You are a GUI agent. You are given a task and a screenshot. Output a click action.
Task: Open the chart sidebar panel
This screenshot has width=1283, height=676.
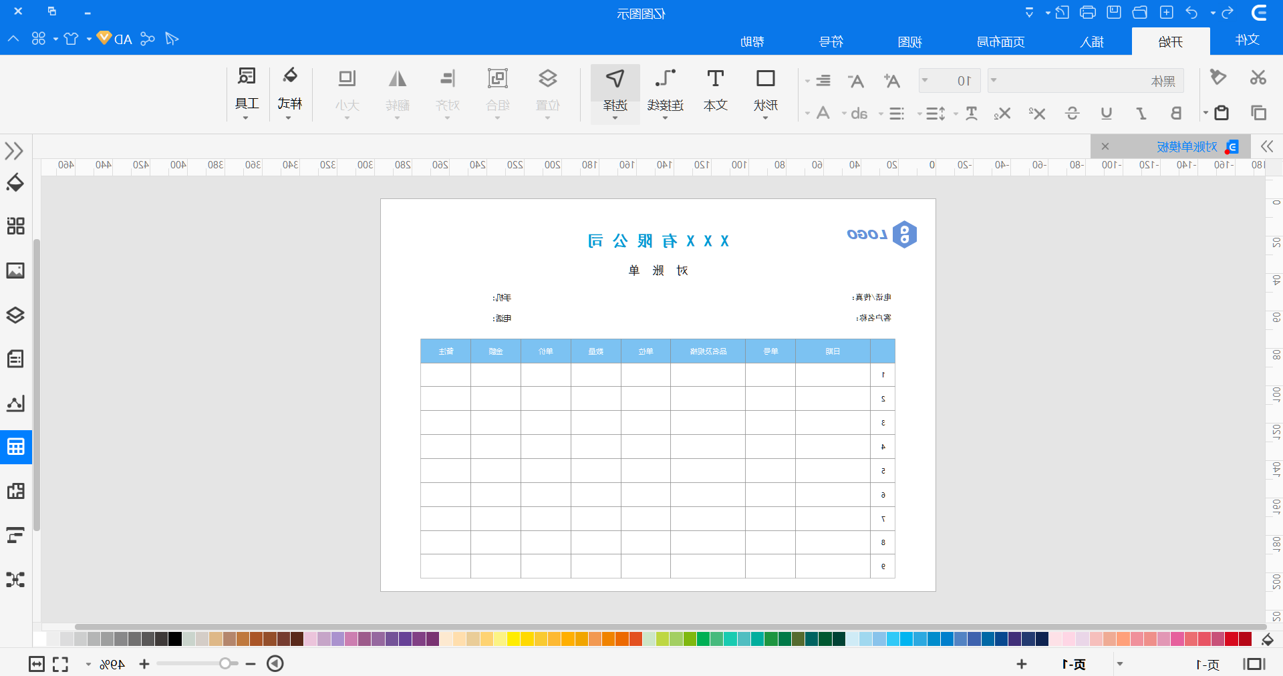[15, 403]
